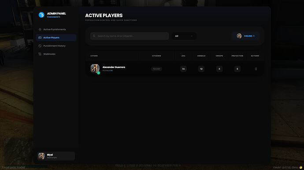Click the green online status indicator
Screen dimensions: 304x170
pos(99,73)
